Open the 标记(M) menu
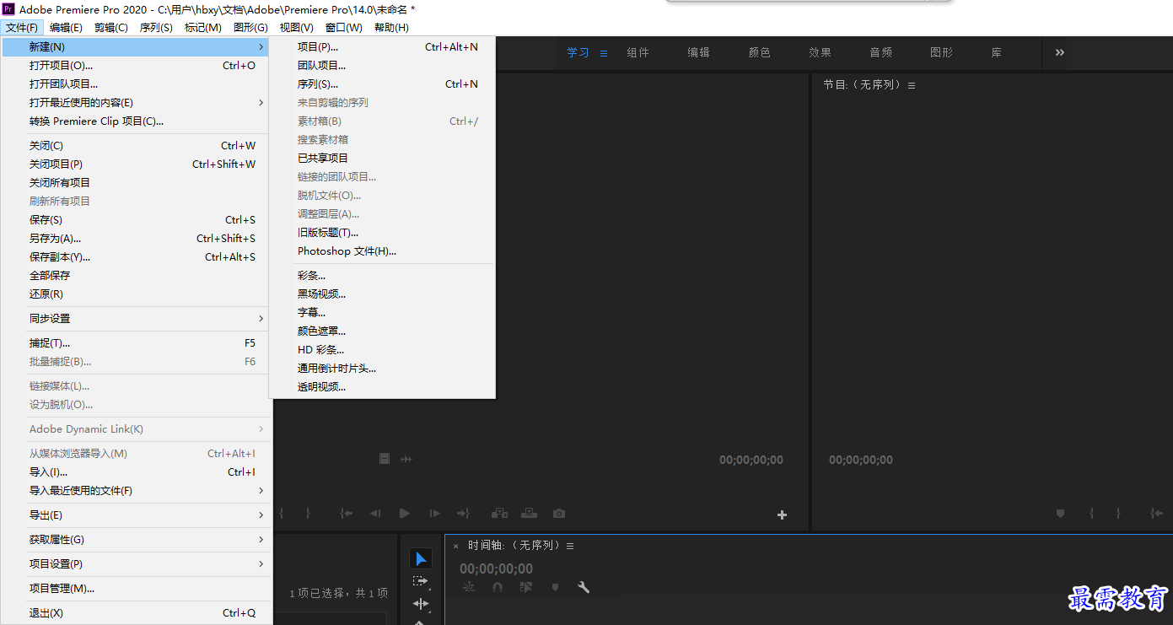This screenshot has height=625, width=1173. pos(203,28)
